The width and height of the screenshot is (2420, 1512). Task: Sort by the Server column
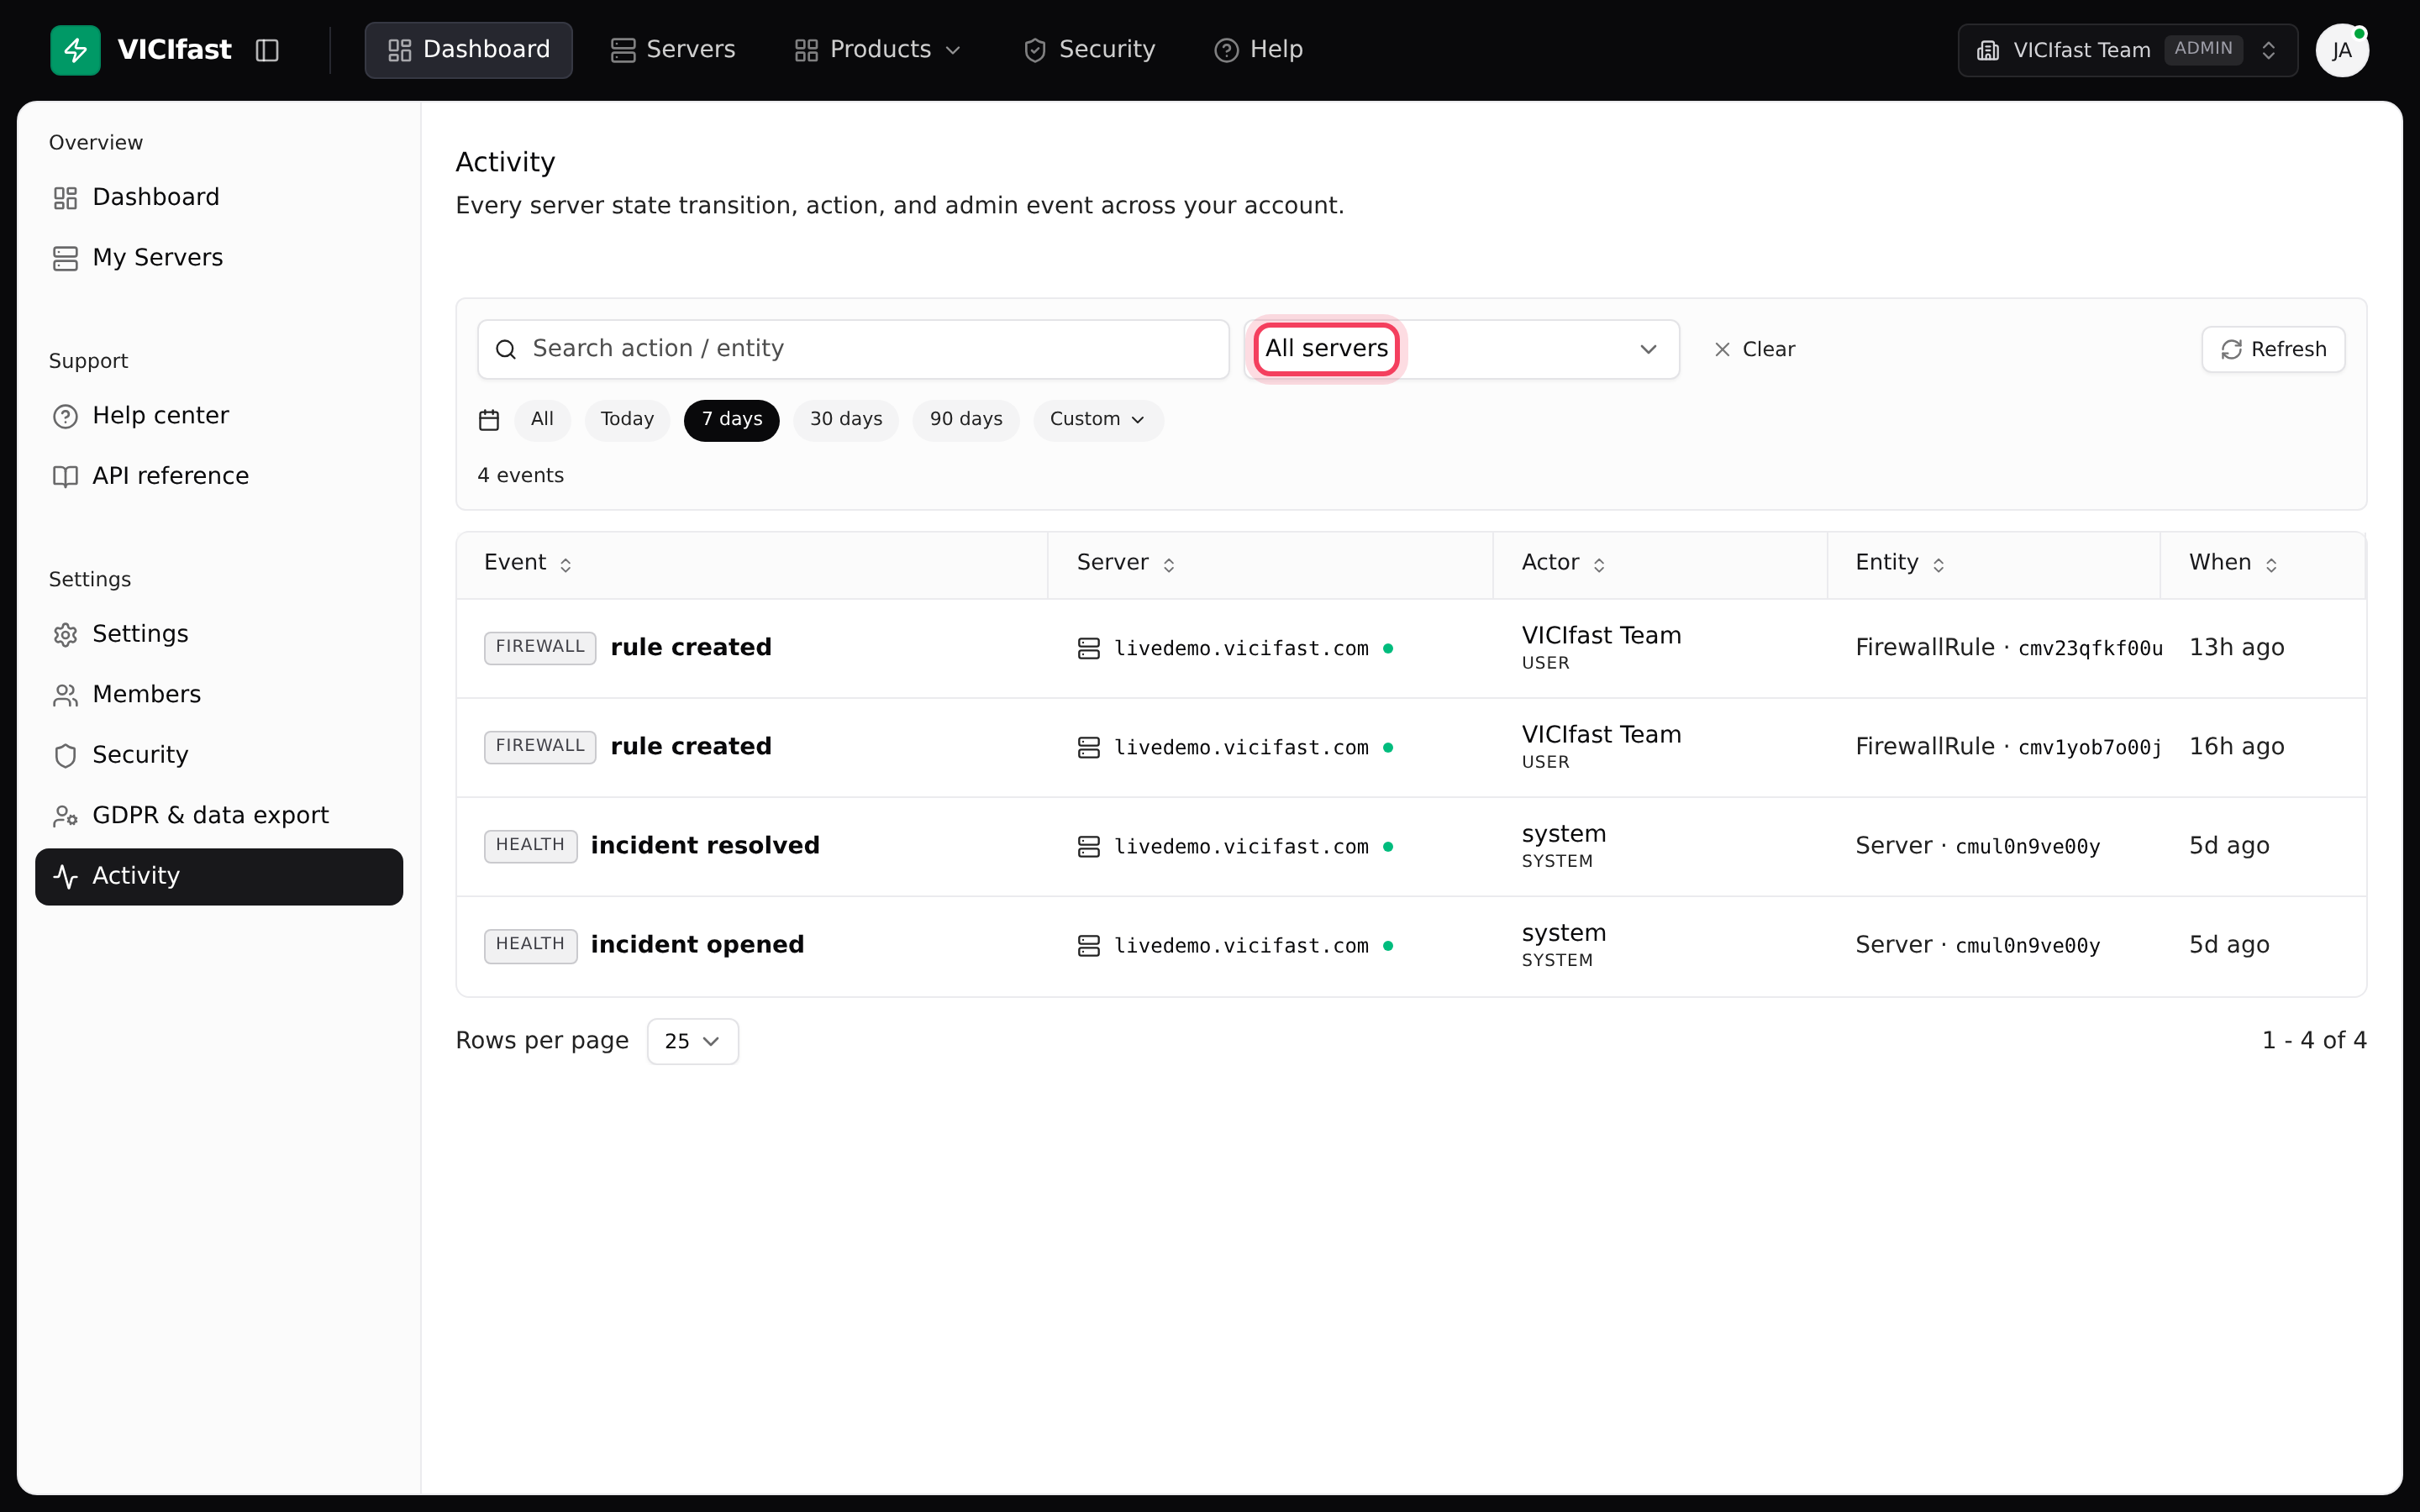1125,563
